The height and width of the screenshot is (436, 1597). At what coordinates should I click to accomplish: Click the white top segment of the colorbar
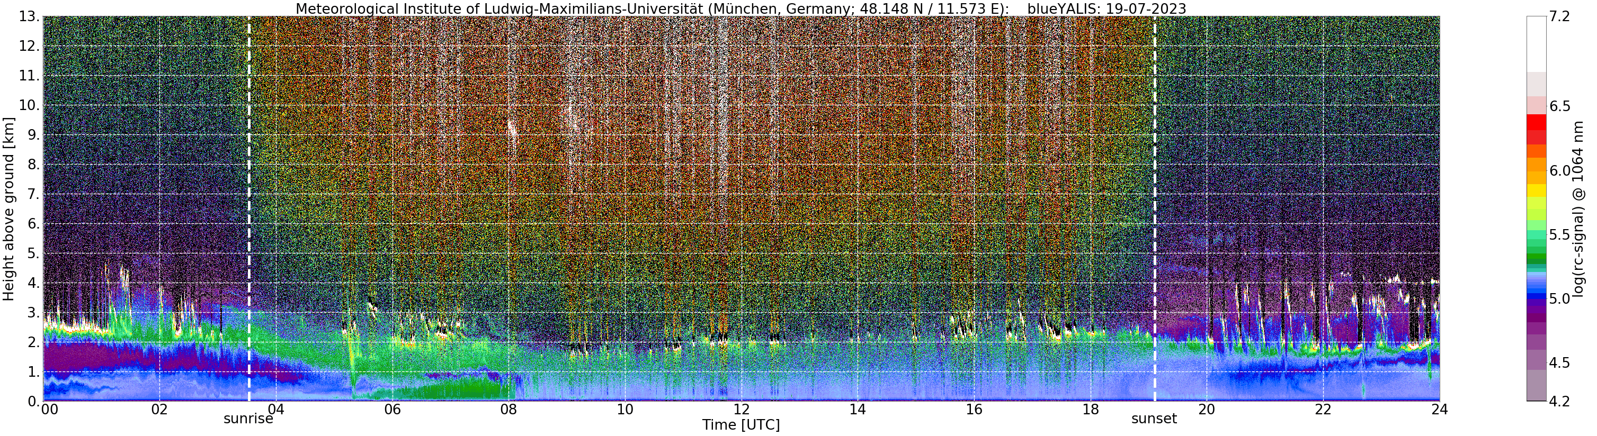click(1536, 44)
